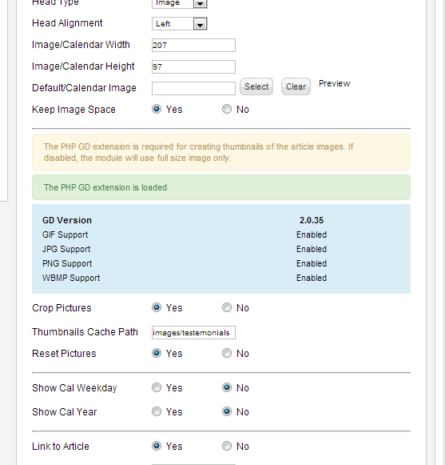Disable Link to Article with No
Image resolution: width=445 pixels, height=465 pixels.
pyautogui.click(x=227, y=446)
